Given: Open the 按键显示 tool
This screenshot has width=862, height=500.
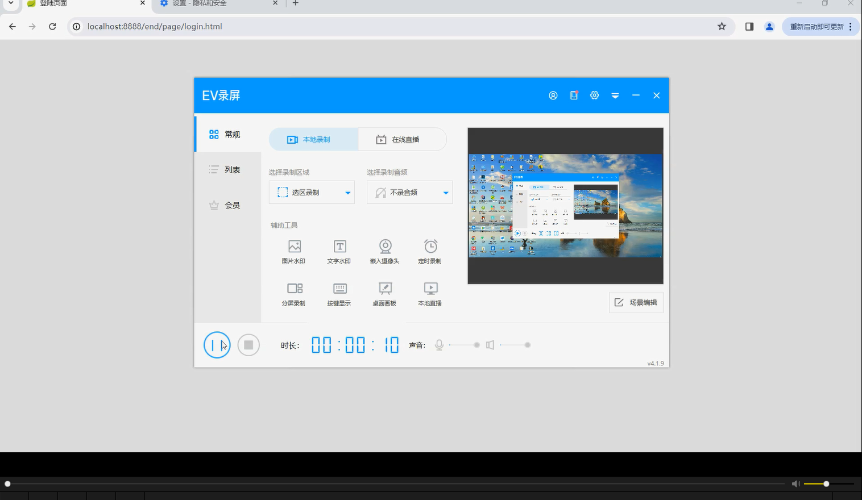Looking at the screenshot, I should (x=339, y=294).
